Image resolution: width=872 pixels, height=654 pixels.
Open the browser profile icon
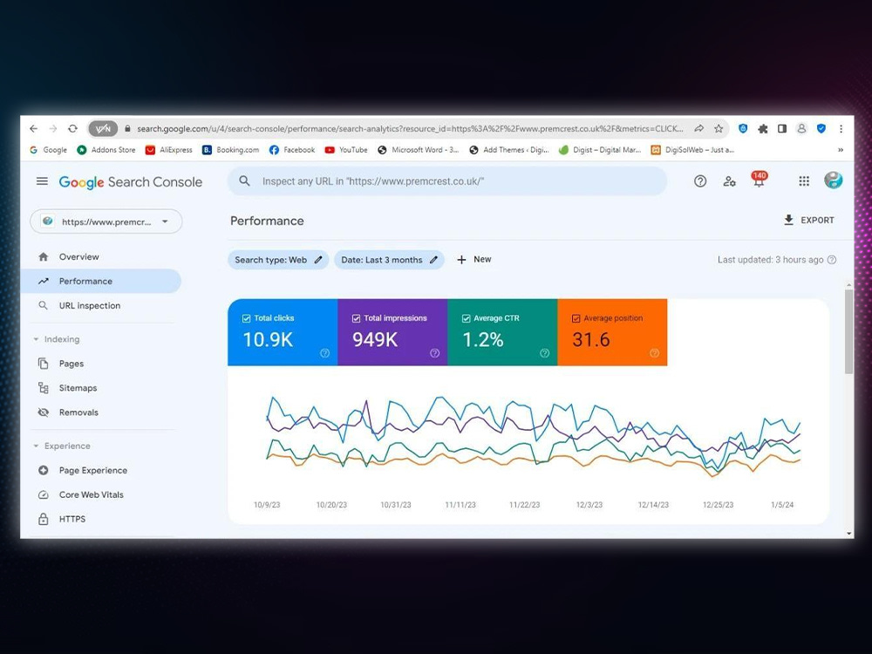(801, 128)
